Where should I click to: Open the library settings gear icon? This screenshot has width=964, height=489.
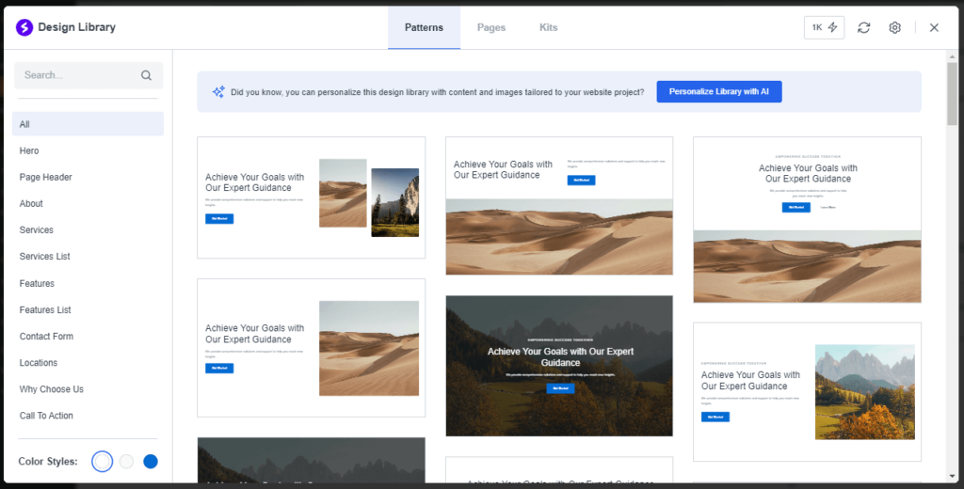(x=894, y=27)
